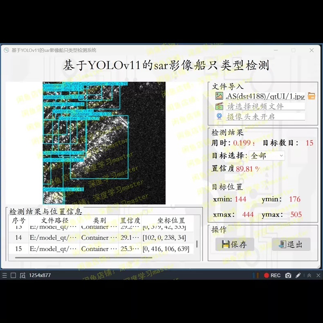Screen dimensions: 323x323
Task: Click the recorder hamburger menu icon
Action: pyautogui.click(x=4, y=275)
